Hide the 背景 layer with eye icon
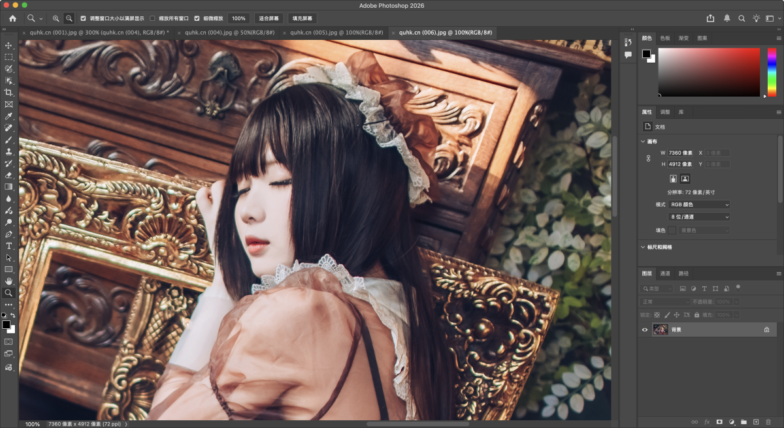784x428 pixels. pyautogui.click(x=645, y=330)
